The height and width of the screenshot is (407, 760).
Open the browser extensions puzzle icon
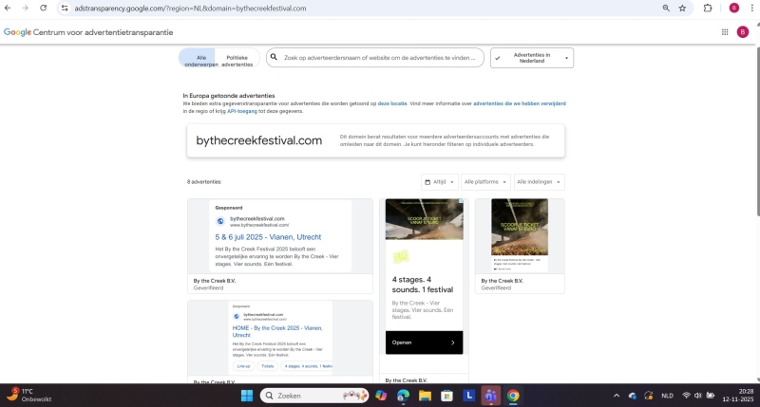(x=708, y=9)
